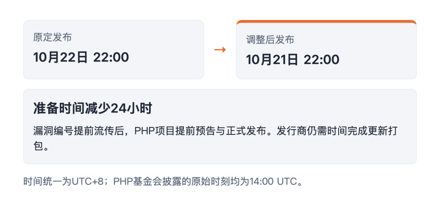Viewport: 440px width, 209px height.
Task: Click 22:00 in the adjusted release card
Action: pyautogui.click(x=321, y=60)
